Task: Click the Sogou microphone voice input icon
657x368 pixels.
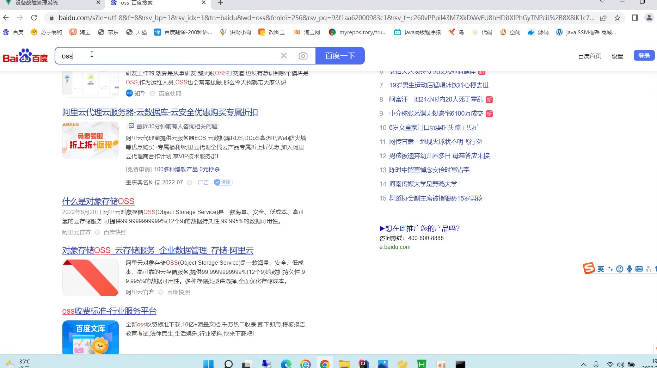Action: tap(630, 269)
